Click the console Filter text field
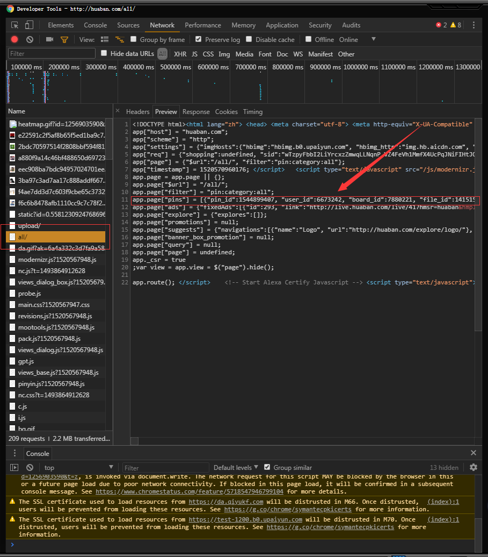 [x=166, y=468]
